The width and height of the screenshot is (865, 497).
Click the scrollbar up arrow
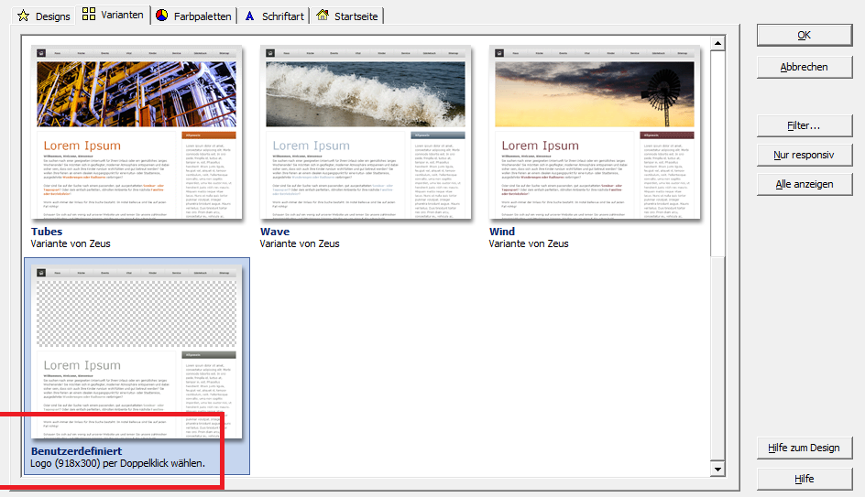(x=717, y=43)
